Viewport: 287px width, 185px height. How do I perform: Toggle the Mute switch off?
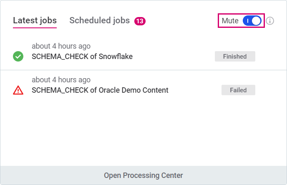pyautogui.click(x=252, y=21)
